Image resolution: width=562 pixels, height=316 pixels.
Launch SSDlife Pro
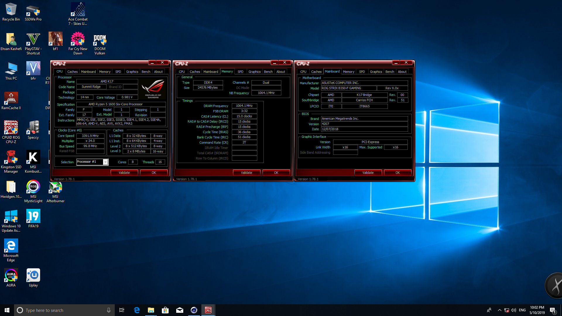click(x=33, y=10)
